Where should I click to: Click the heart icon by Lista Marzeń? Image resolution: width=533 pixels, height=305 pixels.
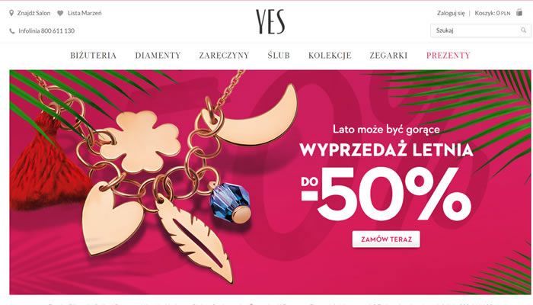pos(60,13)
